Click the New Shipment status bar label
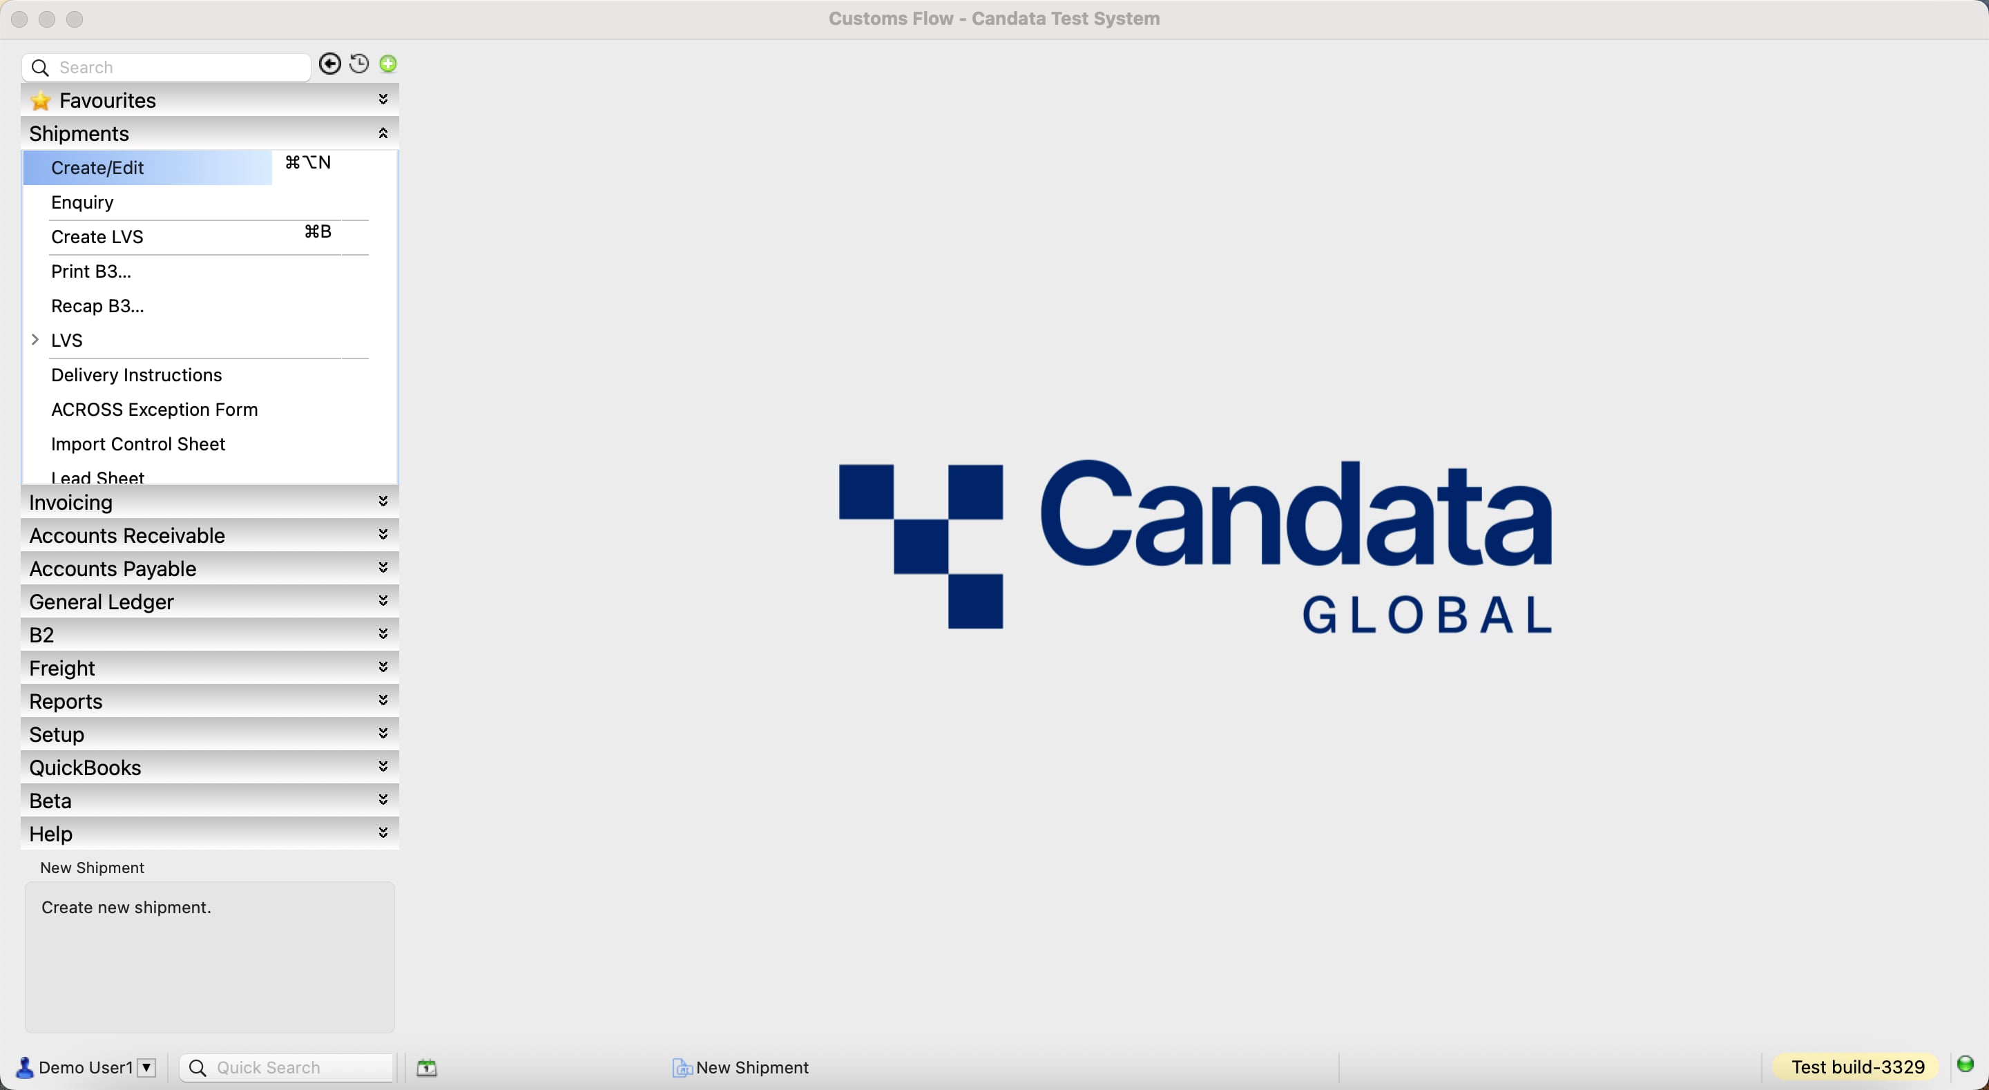 coord(752,1069)
